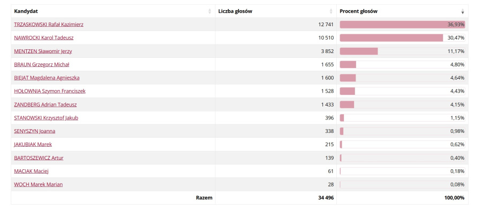Click sort arrows icon in Kandydat column
Image resolution: width=482 pixels, height=217 pixels.
[209, 11]
